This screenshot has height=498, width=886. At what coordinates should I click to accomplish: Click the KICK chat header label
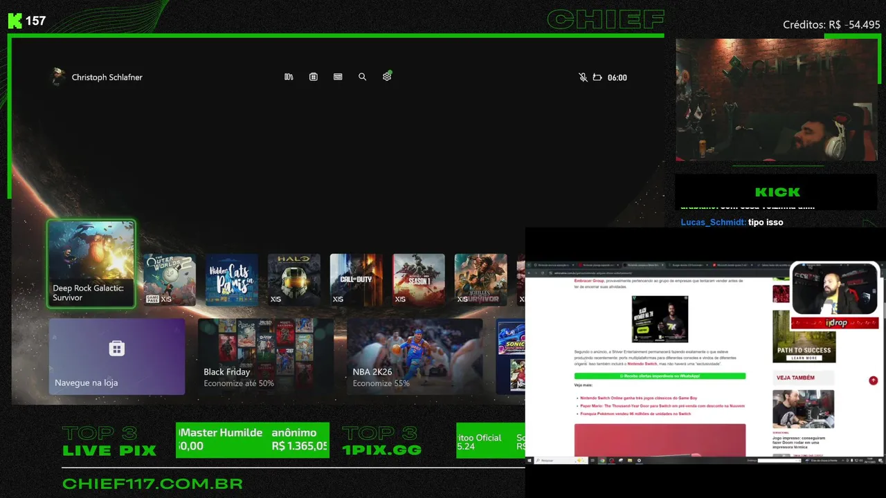click(777, 192)
